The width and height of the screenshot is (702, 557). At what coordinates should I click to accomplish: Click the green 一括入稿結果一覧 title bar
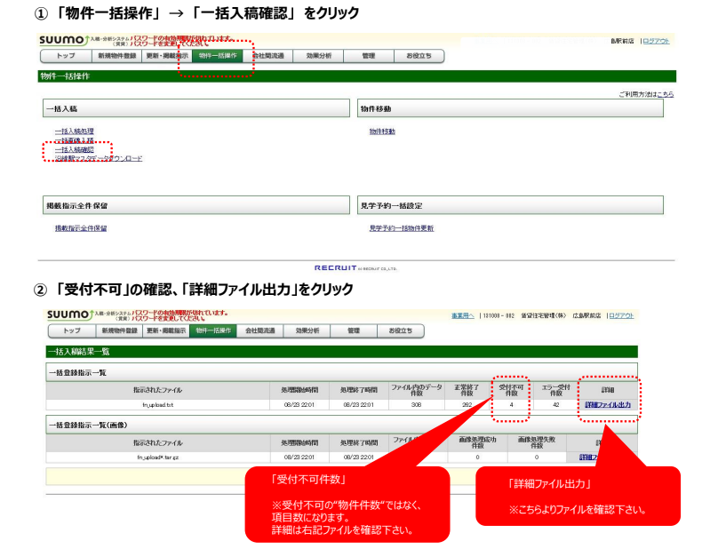pyautogui.click(x=341, y=352)
